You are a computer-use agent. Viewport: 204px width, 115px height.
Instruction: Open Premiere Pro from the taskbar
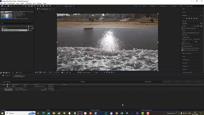[x=101, y=113]
